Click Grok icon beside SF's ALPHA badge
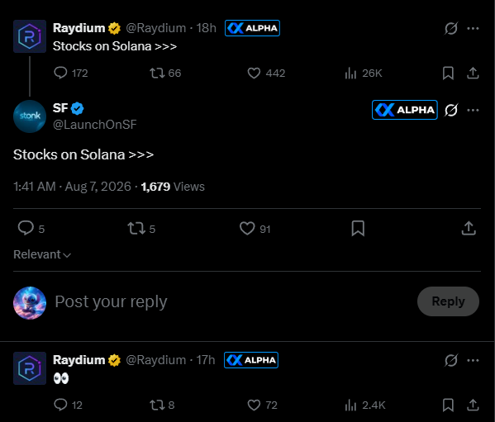 pyautogui.click(x=451, y=110)
